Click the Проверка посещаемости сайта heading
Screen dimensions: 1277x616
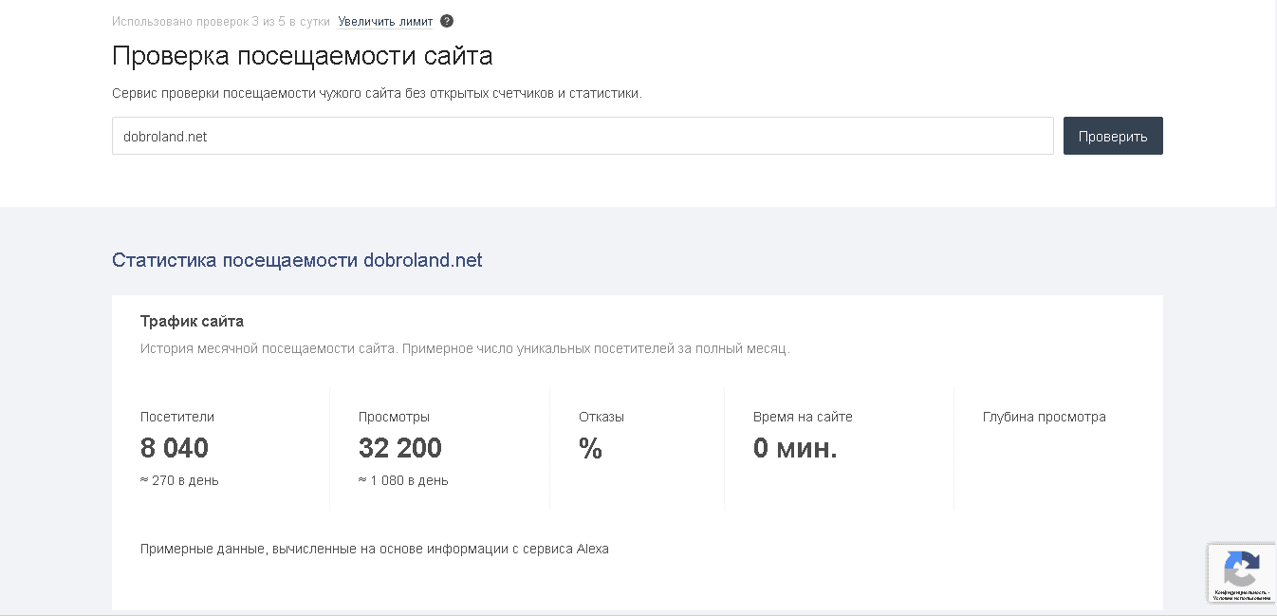[x=303, y=56]
